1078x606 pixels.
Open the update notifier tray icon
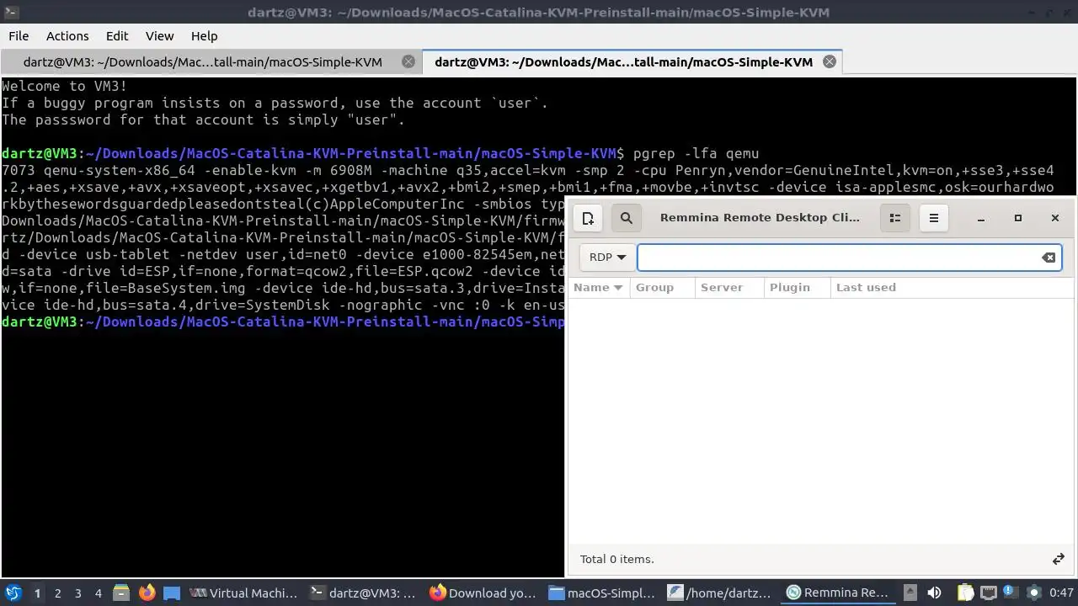[1011, 593]
